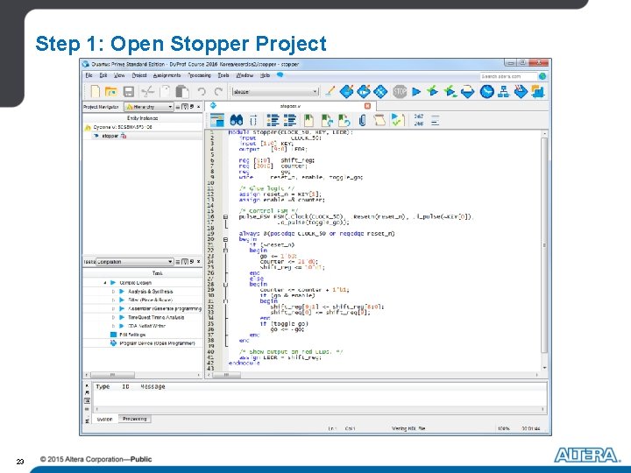Switch to the System messages tab

coord(105,419)
